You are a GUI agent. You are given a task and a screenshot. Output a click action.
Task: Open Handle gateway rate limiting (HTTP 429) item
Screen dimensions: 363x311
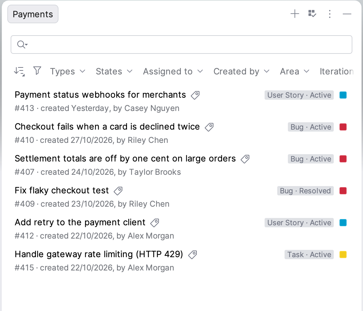point(99,255)
